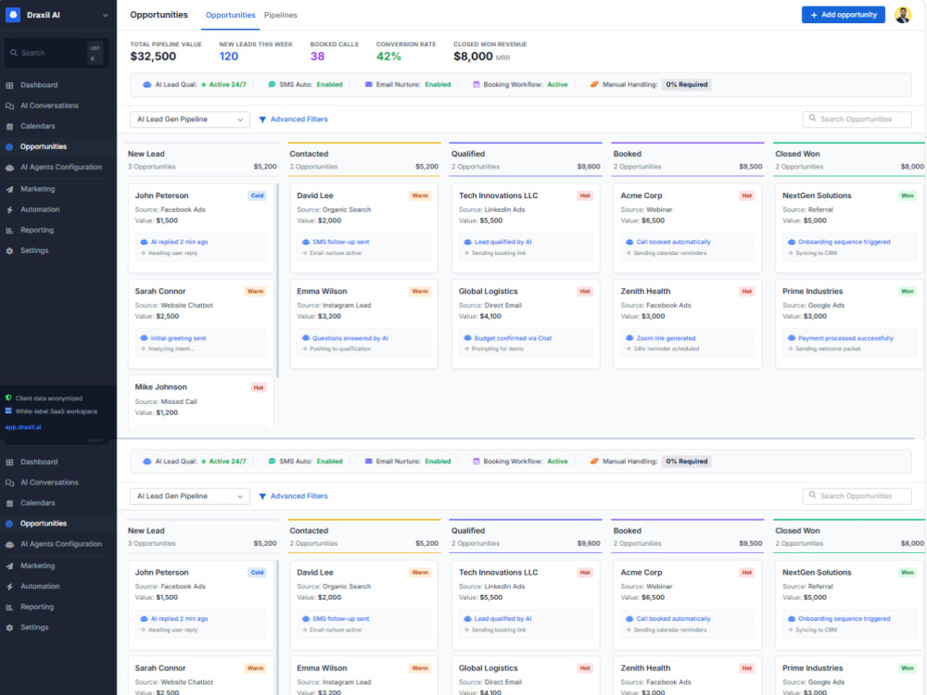The width and height of the screenshot is (927, 695).
Task: Open Marketing label in upper sidebar list
Action: (x=38, y=189)
